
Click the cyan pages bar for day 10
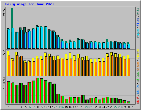click(x=46, y=37)
